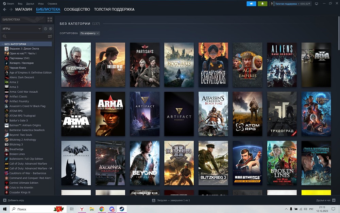Open Aliens Dark Descent cover
340x213 pixels.
[x=282, y=65]
